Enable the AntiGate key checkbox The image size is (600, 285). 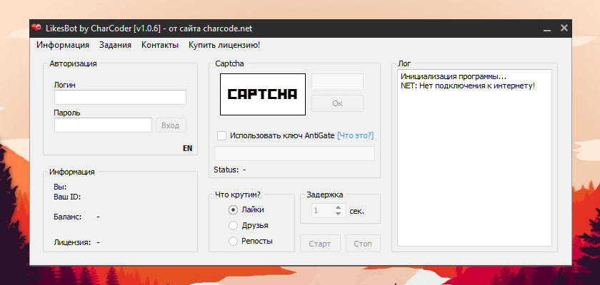coord(221,135)
